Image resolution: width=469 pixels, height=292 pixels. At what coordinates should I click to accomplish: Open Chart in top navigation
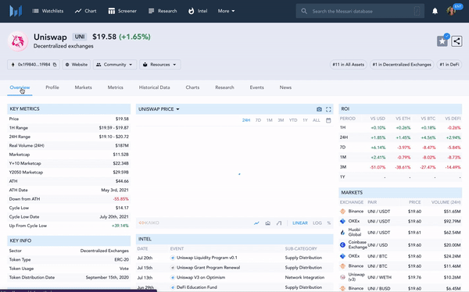[x=85, y=11]
